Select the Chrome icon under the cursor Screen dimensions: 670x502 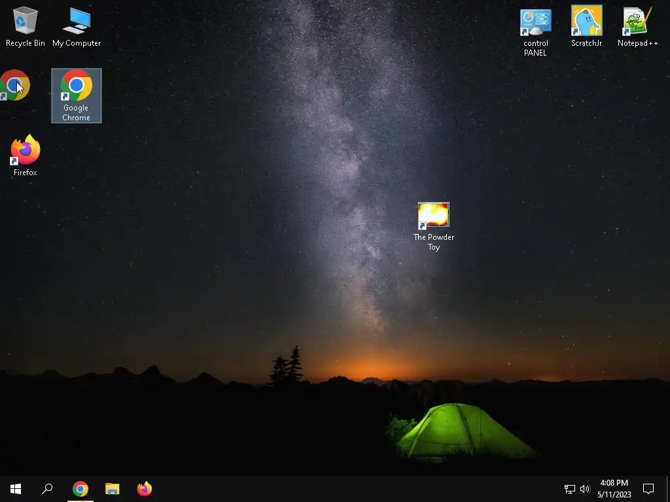pos(15,86)
